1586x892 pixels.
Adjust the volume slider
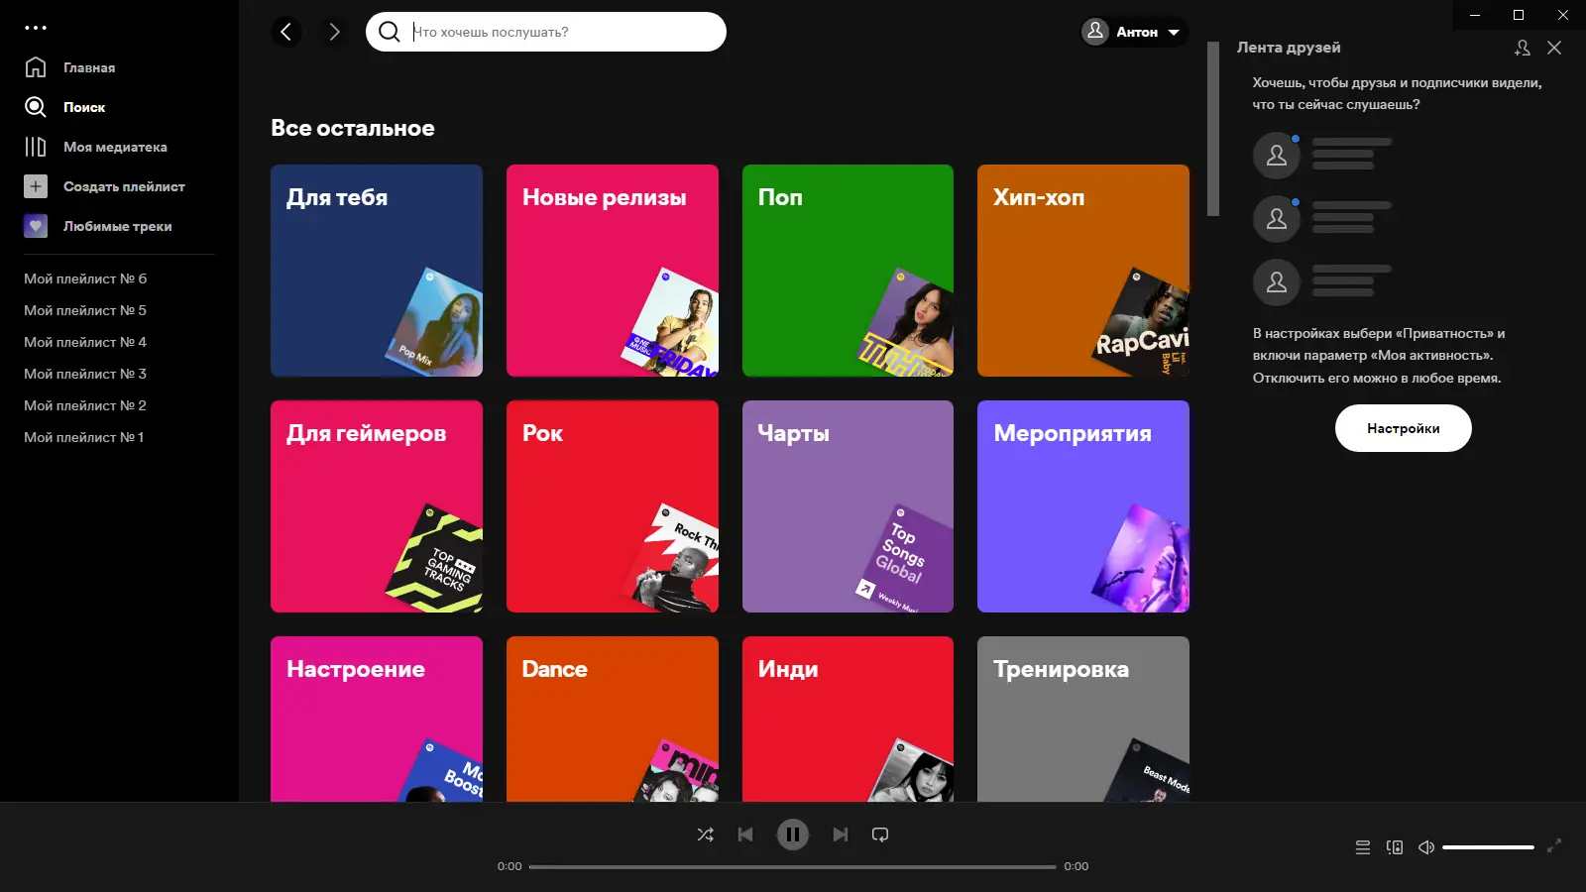[x=1488, y=847]
